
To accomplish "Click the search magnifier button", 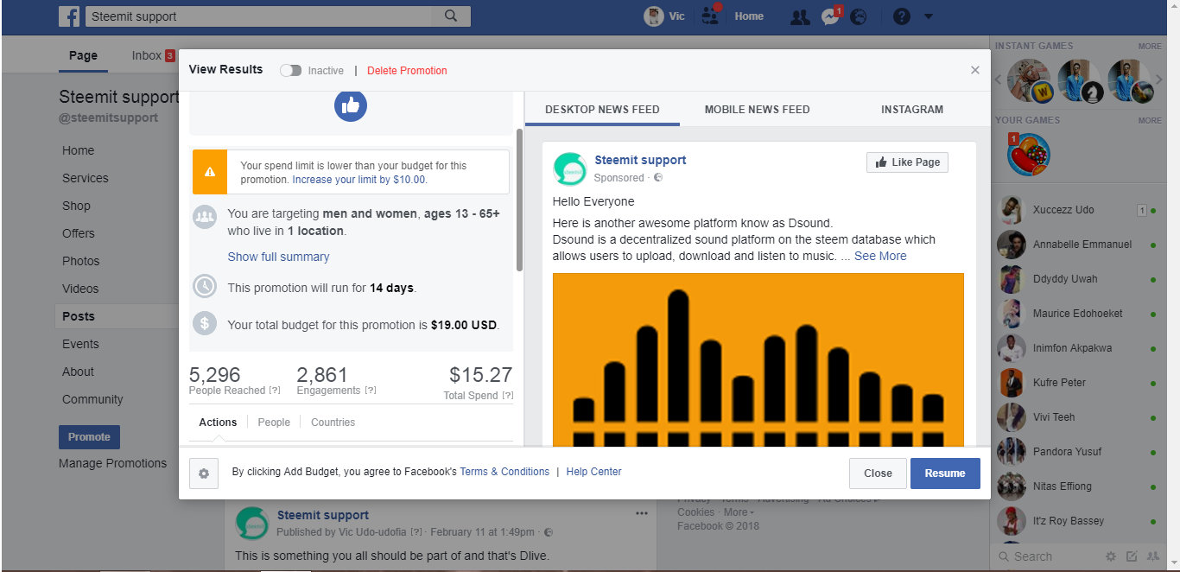I will pyautogui.click(x=451, y=16).
